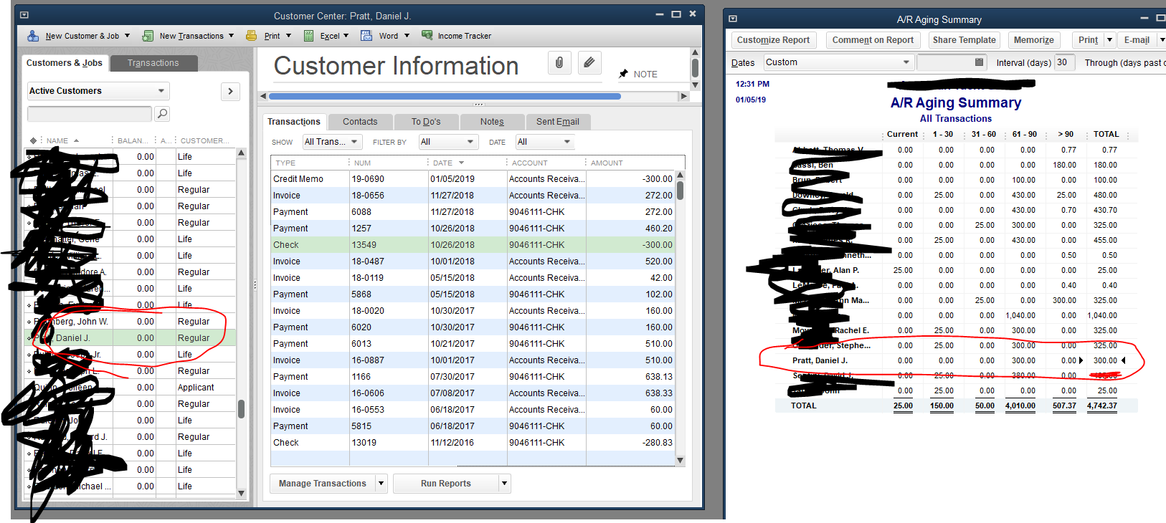This screenshot has width=1166, height=523.
Task: Click the E-mail button in A/R Aging
Action: pos(1137,40)
